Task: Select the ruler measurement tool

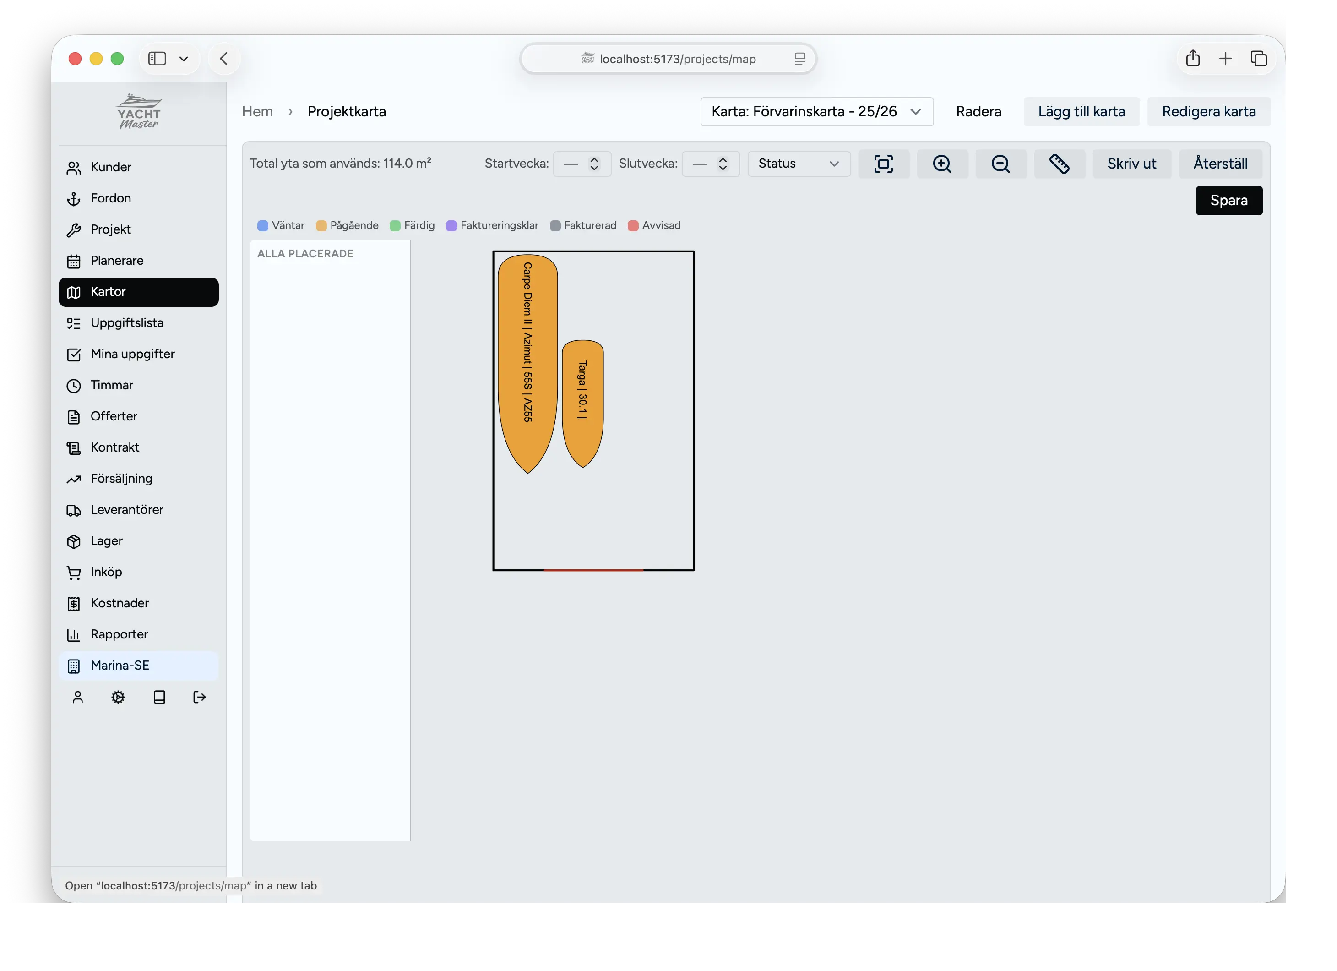Action: click(1060, 164)
